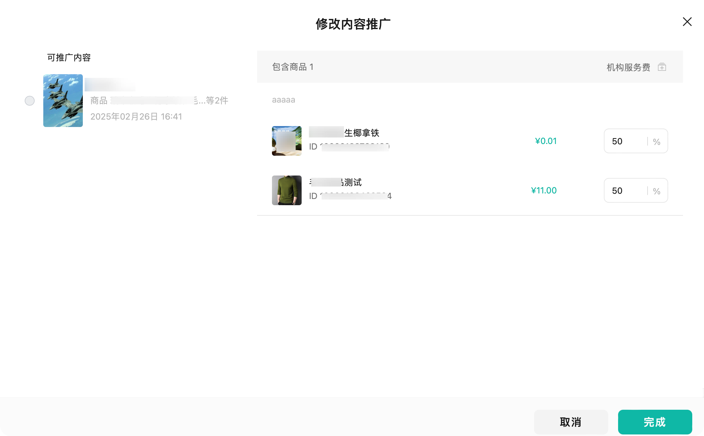The width and height of the screenshot is (704, 436).
Task: Click the 生椰拿铁 product name
Action: (361, 133)
